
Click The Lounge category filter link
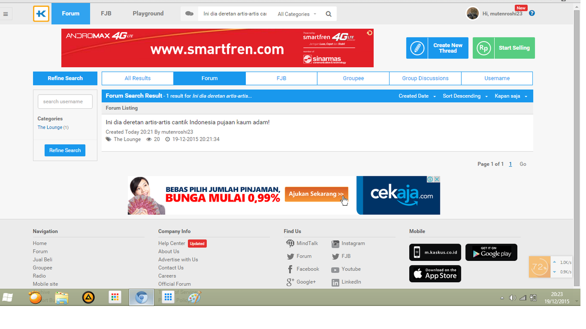tap(50, 127)
